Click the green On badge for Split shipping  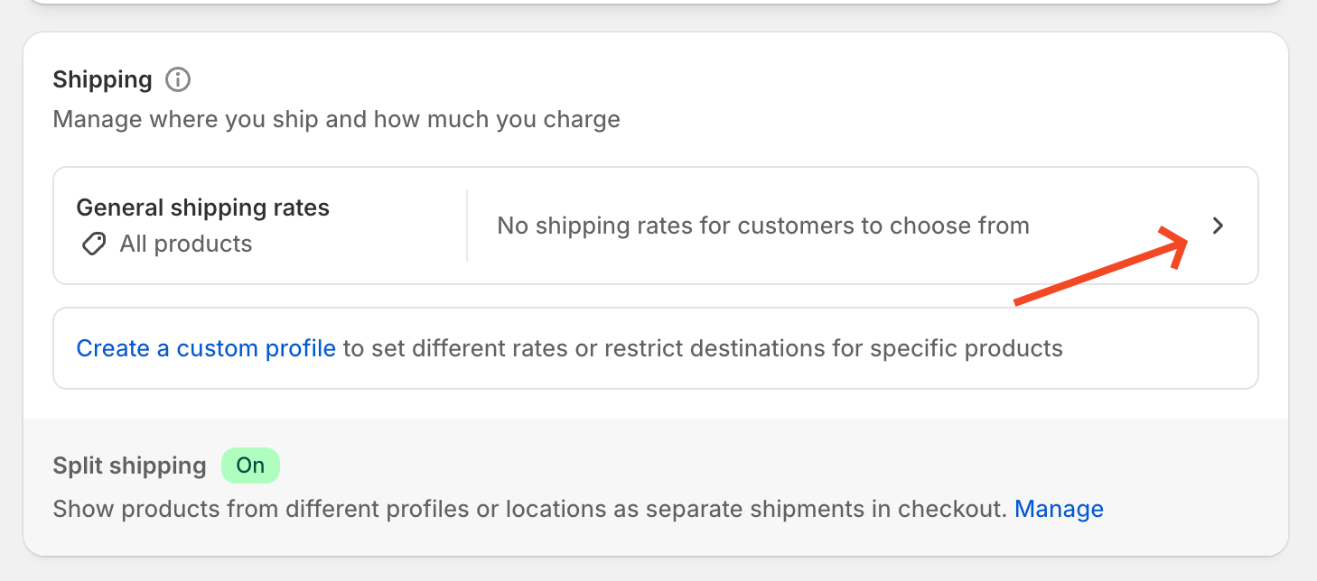(x=250, y=466)
